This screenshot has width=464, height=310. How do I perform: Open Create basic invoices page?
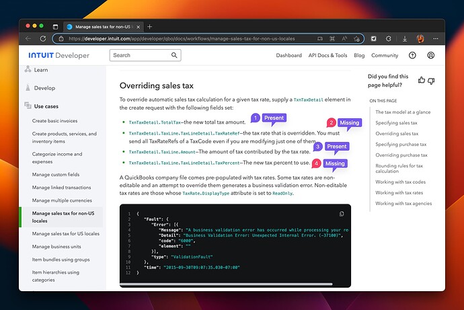pos(54,120)
